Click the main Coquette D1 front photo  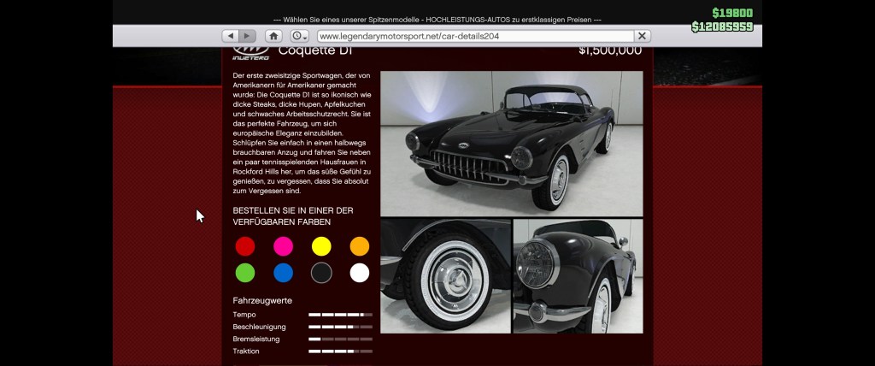pos(512,144)
